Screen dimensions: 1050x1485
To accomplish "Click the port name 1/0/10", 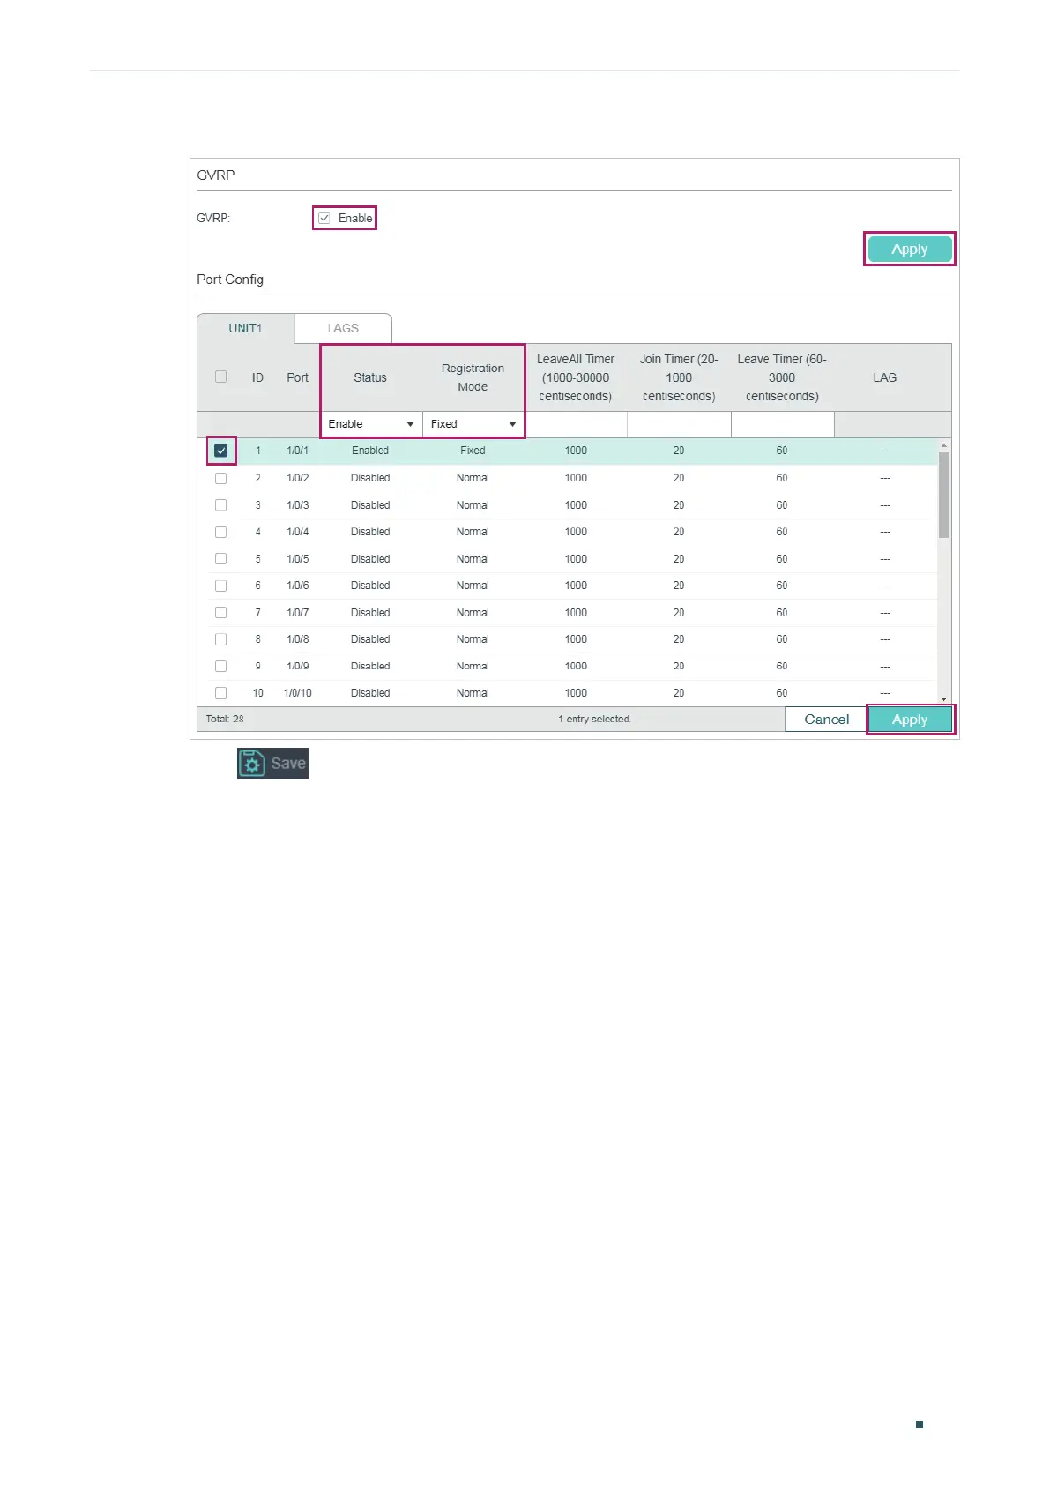I will [297, 693].
